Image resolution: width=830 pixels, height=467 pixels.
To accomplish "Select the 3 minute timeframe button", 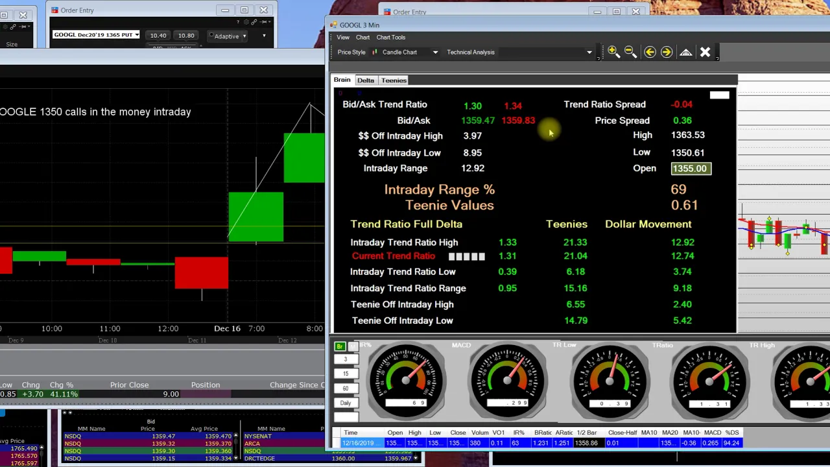I will pos(346,359).
